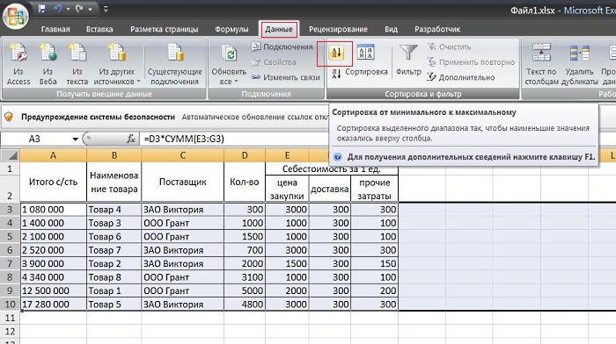The image size is (616, 344).
Task: Import data Из Веба
Action: (48, 64)
